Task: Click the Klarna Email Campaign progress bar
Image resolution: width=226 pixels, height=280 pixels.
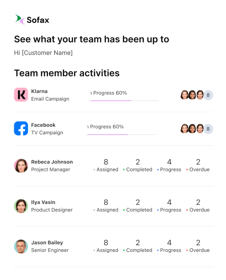Action: coord(125,101)
